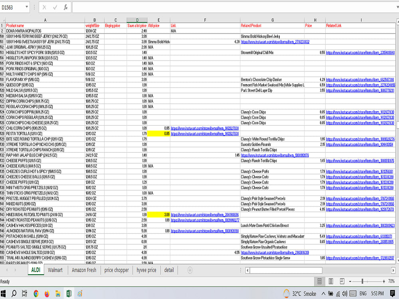Switch to the Walmart sheet tab
This screenshot has width=399, height=299.
[55, 270]
